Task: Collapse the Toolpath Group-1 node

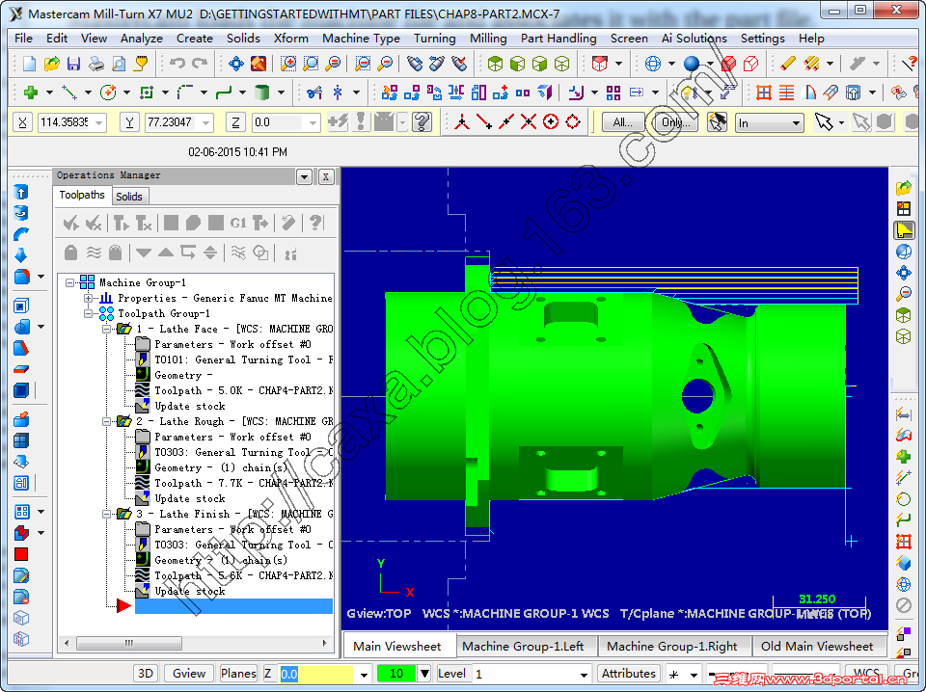Action: (88, 313)
